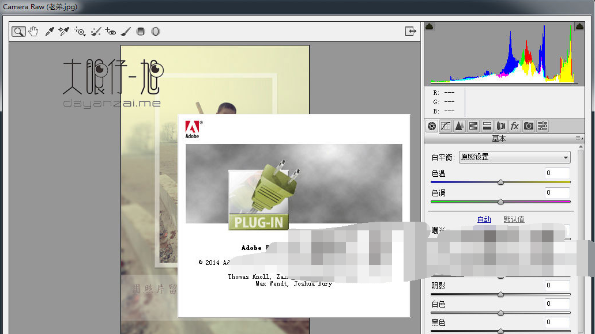
Task: Open the Split Toning panel
Action: (487, 126)
